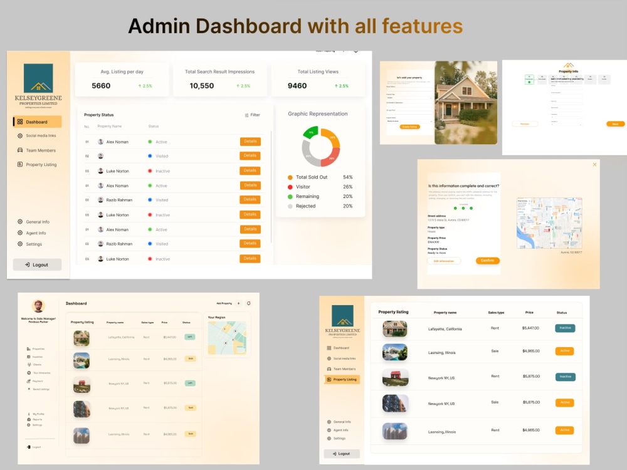Click Social media links gear icon, main sidebar

coord(20,136)
